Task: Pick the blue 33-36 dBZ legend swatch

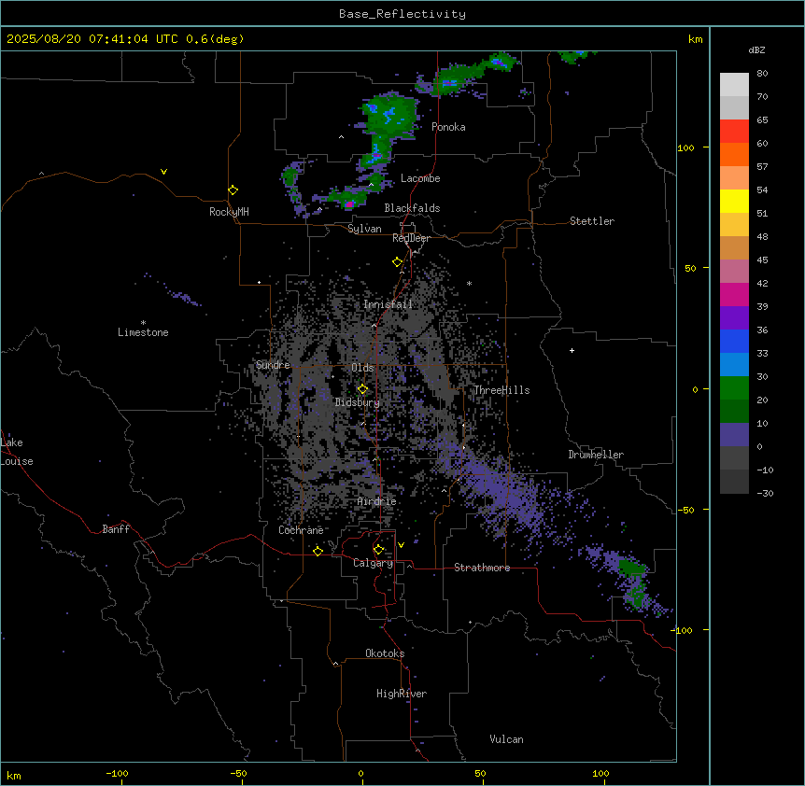Action: coord(734,341)
